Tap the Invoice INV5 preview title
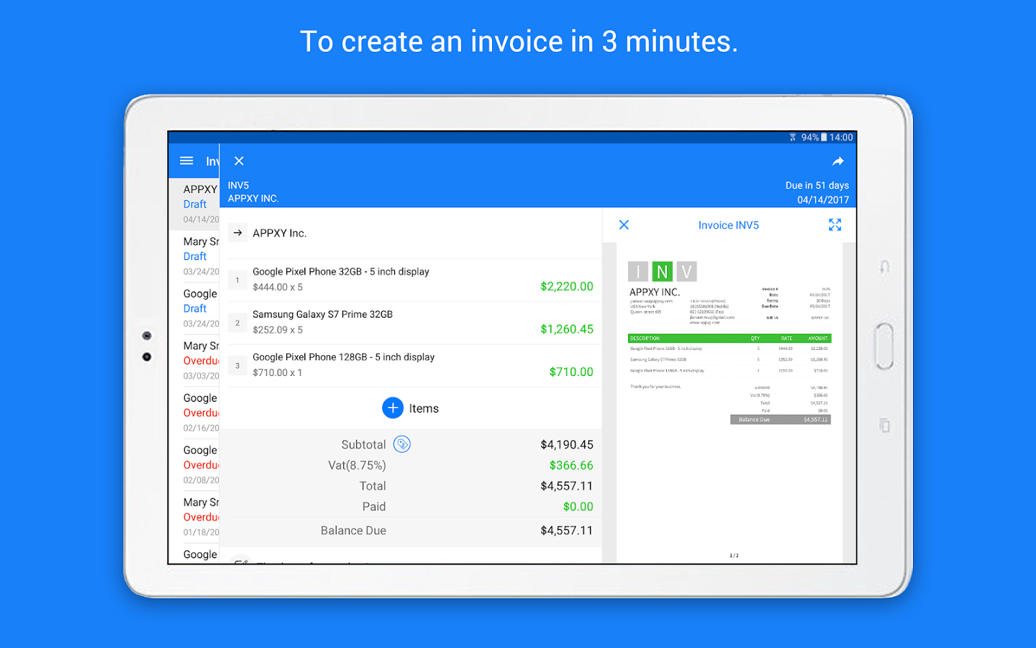This screenshot has width=1036, height=648. click(729, 225)
